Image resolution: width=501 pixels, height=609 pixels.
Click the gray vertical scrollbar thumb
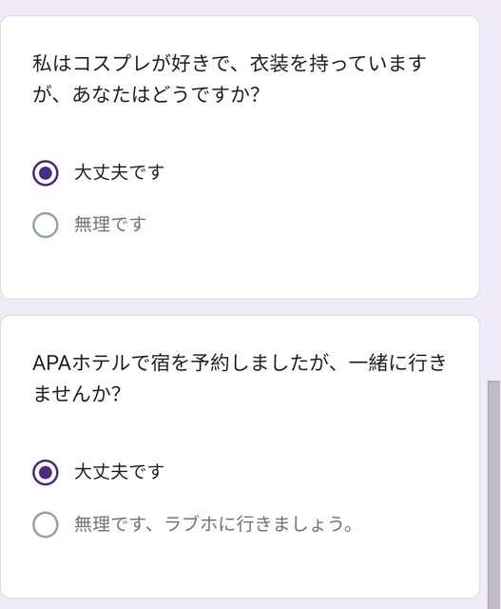coord(494,495)
